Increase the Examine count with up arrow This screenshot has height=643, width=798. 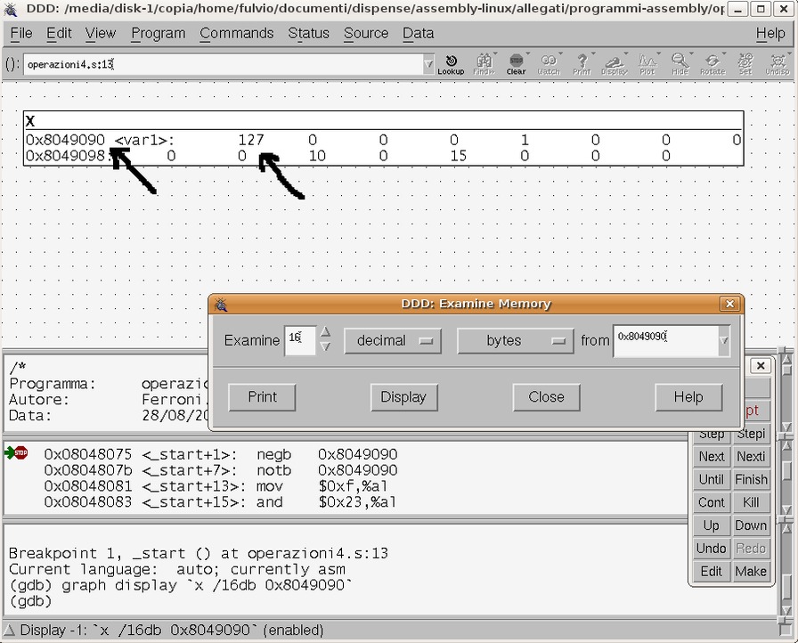325,333
